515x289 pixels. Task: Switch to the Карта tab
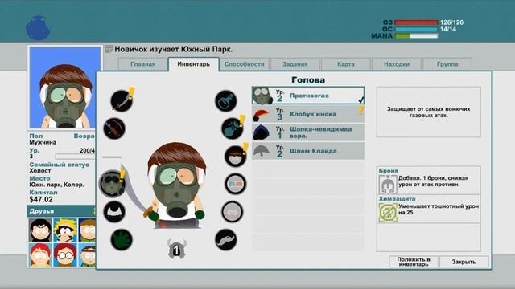[346, 64]
